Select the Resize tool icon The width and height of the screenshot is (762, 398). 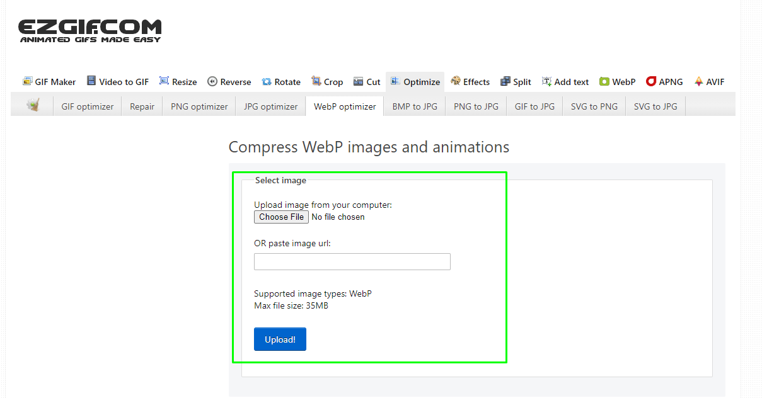[165, 81]
